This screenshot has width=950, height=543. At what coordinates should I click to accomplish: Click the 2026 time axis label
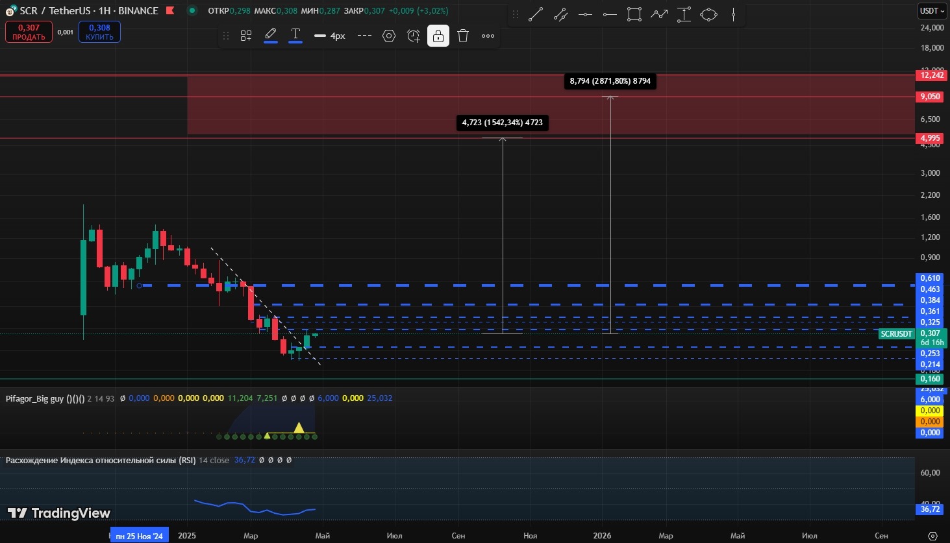[602, 536]
